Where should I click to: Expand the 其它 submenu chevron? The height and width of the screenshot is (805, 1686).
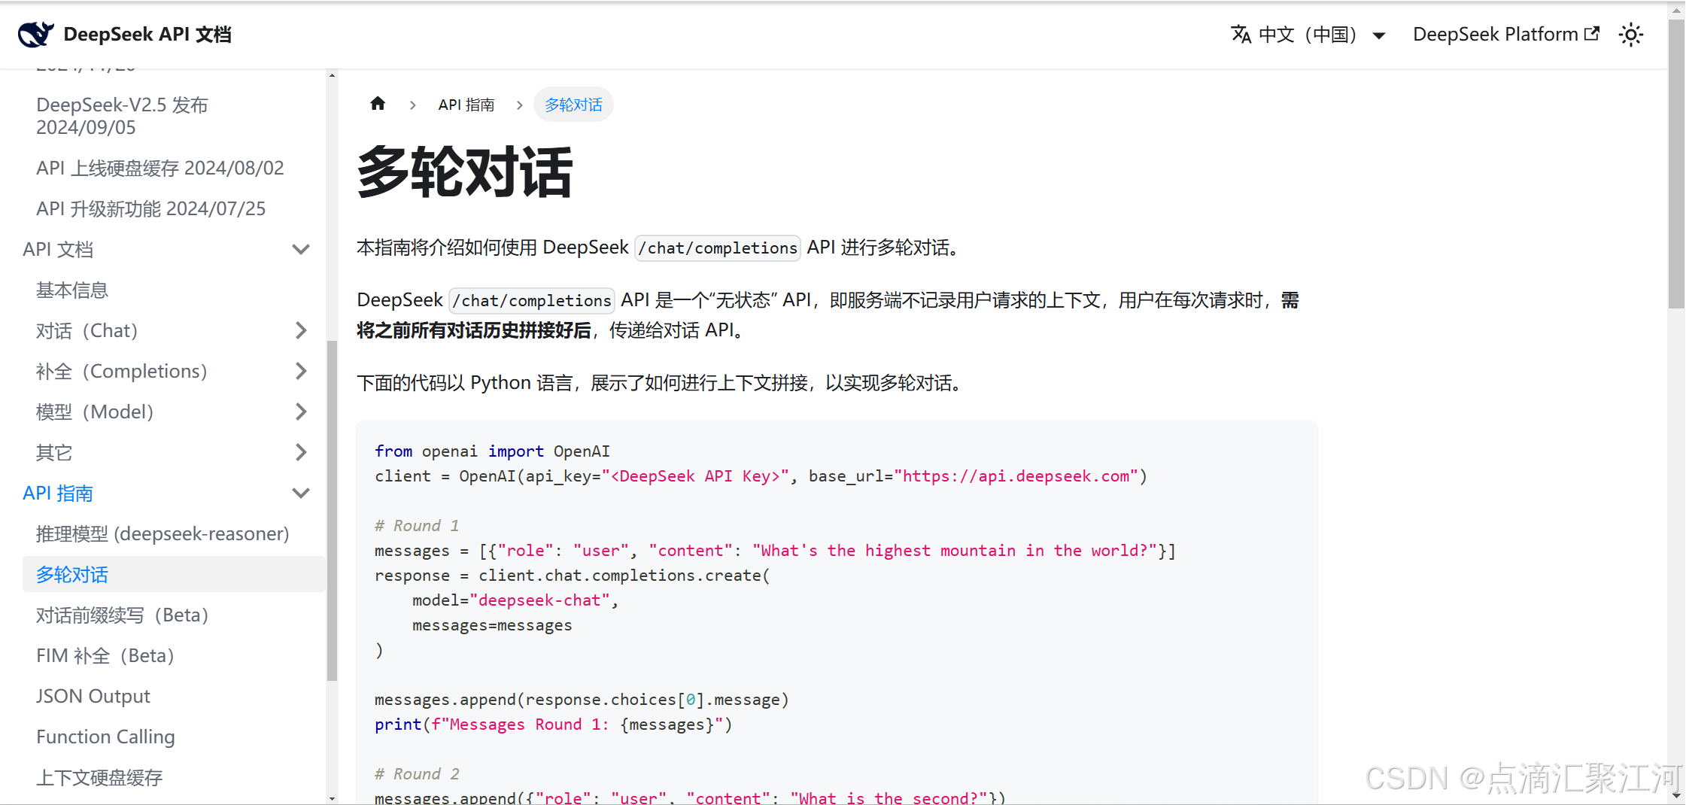tap(301, 452)
